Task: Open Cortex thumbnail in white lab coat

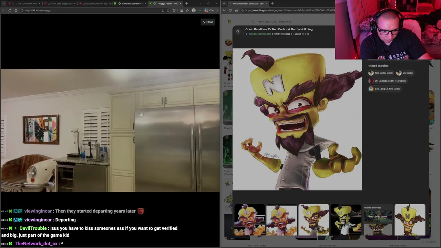Action: [346, 220]
